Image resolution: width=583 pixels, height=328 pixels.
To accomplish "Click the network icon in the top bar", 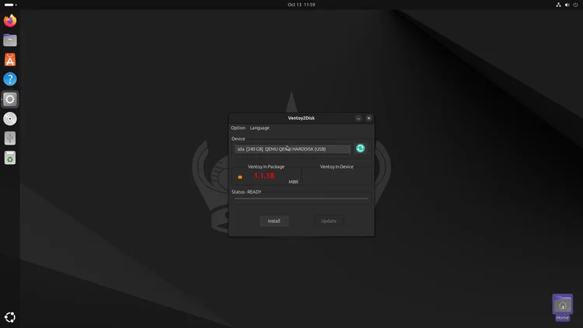I will coord(558,5).
